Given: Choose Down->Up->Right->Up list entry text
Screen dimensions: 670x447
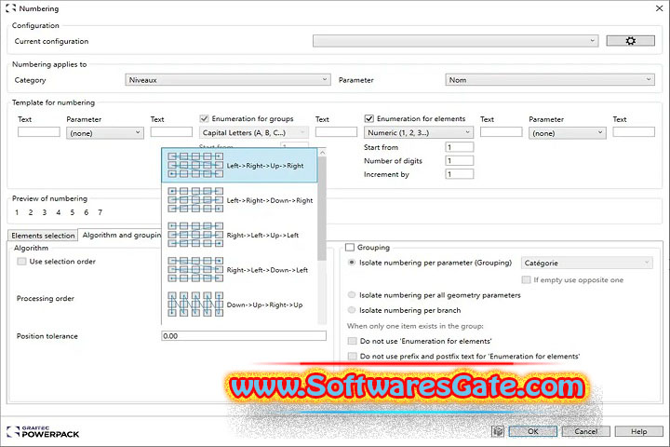Looking at the screenshot, I should pos(264,305).
